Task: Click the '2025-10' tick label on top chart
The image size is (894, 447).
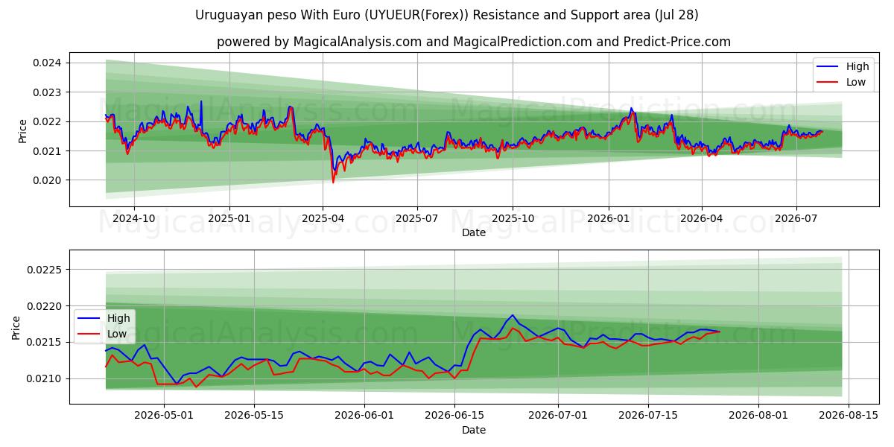Action: pos(513,218)
